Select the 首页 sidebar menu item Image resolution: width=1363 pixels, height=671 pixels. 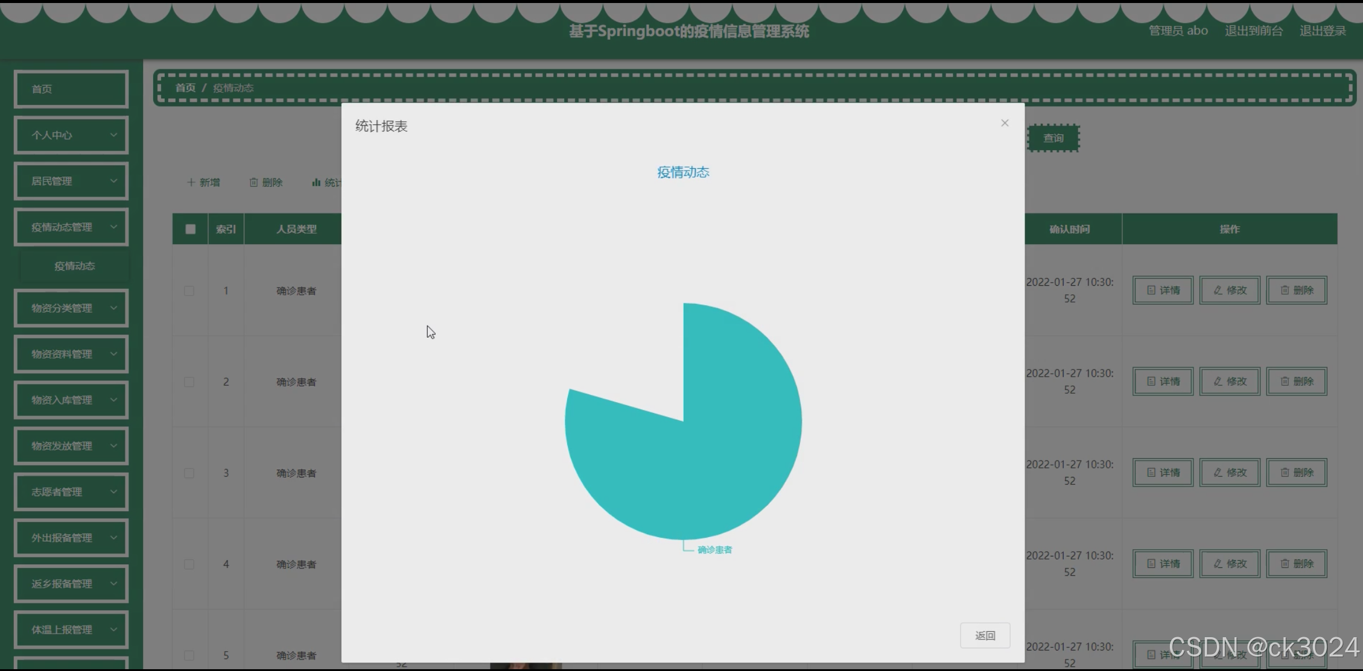(x=71, y=89)
